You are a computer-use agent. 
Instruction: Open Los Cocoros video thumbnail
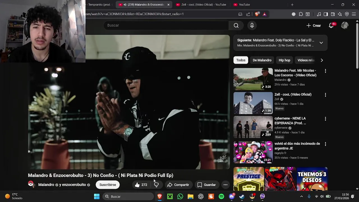(253, 79)
